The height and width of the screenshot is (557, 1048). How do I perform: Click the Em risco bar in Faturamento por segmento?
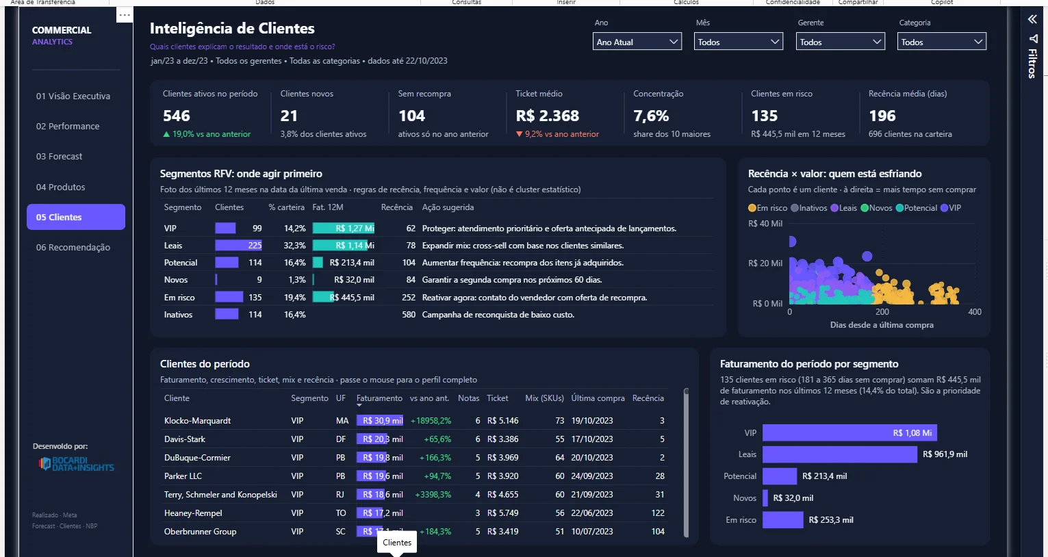coord(783,520)
